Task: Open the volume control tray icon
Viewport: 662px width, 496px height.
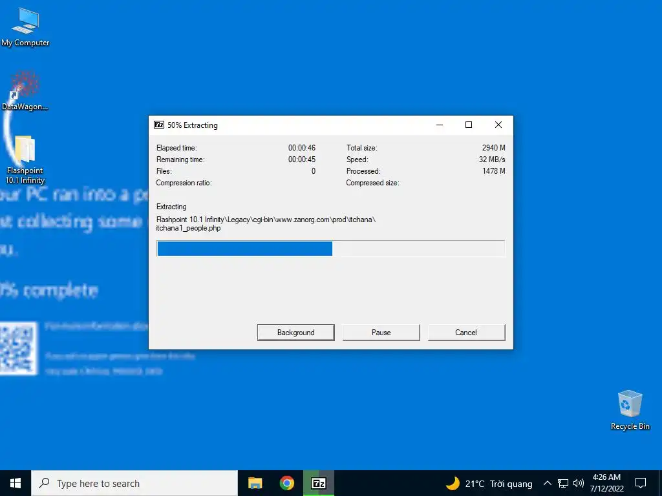Action: [579, 483]
